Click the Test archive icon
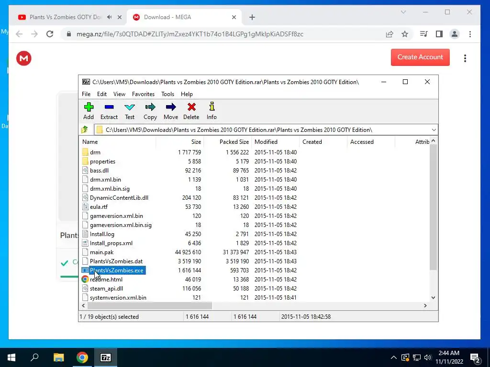490x367 pixels. (129, 108)
